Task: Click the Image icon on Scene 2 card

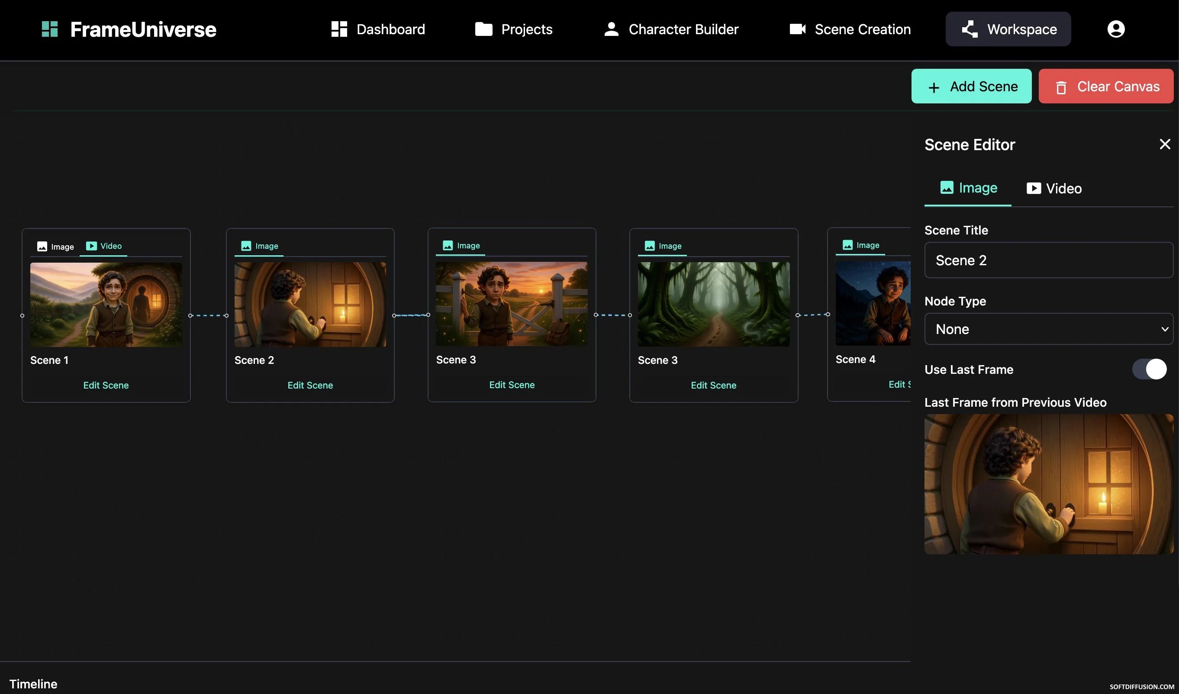Action: pyautogui.click(x=246, y=246)
